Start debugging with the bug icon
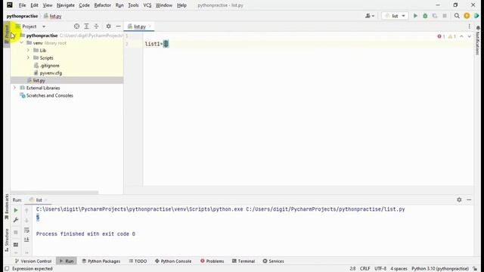The width and height of the screenshot is (484, 272). pyautogui.click(x=425, y=16)
